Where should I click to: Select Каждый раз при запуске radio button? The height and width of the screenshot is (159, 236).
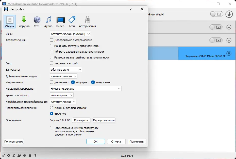point(52,108)
